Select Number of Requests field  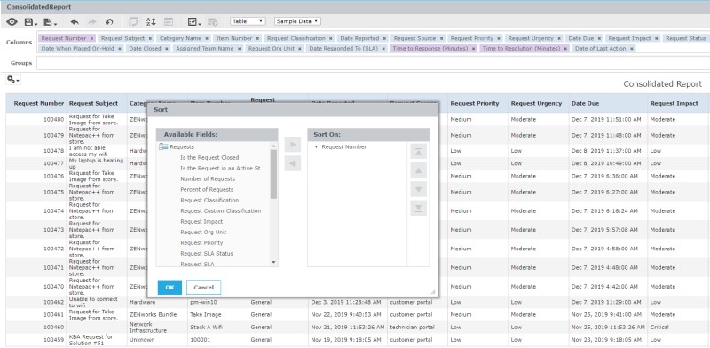point(208,179)
